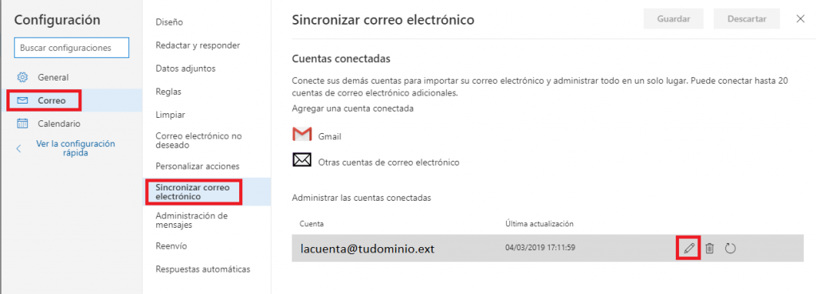Viewport: 816px width, 294px height.
Task: Close the Configuración panel with X
Action: pyautogui.click(x=800, y=19)
